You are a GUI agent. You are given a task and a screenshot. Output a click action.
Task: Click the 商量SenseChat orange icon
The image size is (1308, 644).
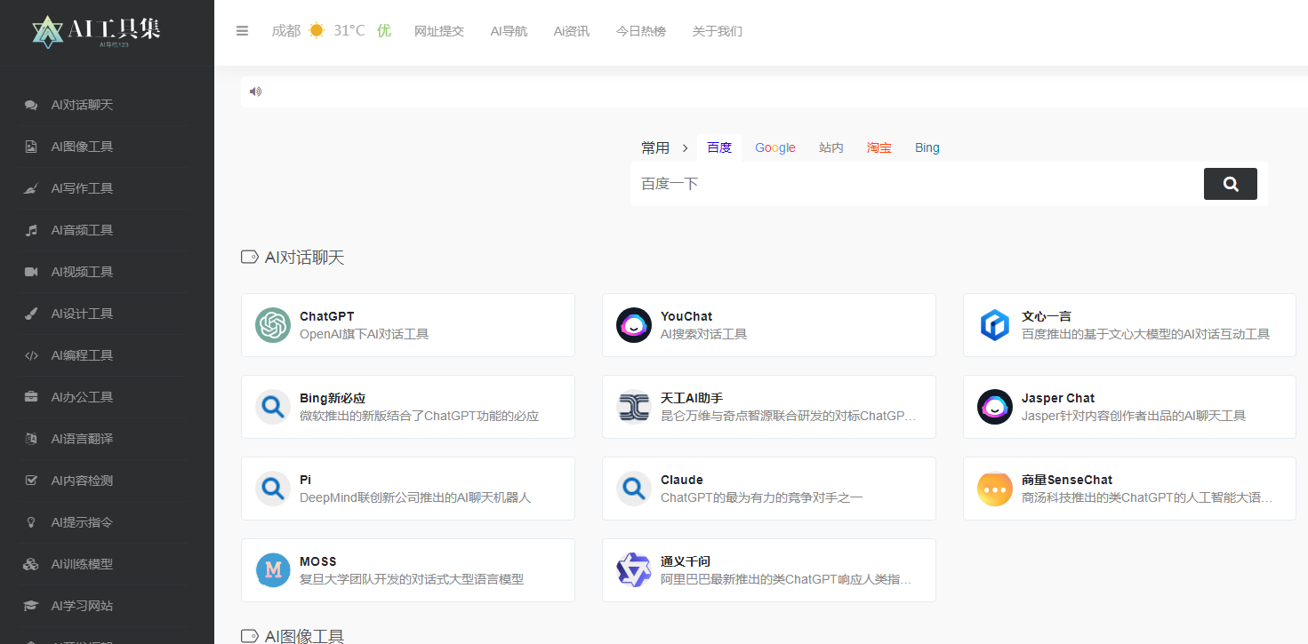click(x=995, y=489)
